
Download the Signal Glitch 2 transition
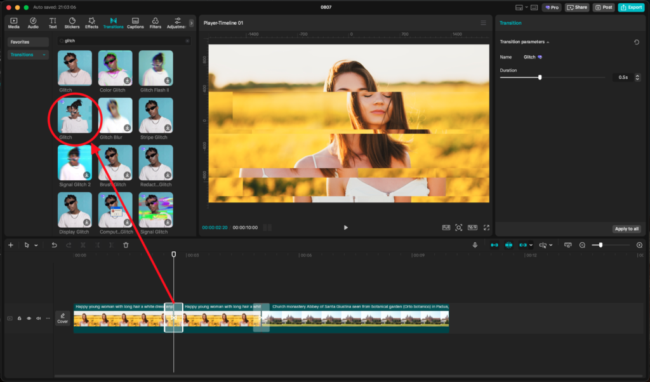tap(86, 175)
